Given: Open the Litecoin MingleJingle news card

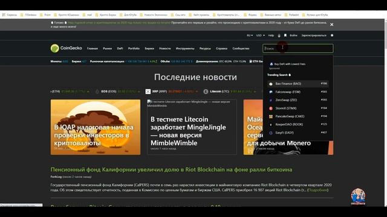Looking at the screenshot, I should coord(192,127).
